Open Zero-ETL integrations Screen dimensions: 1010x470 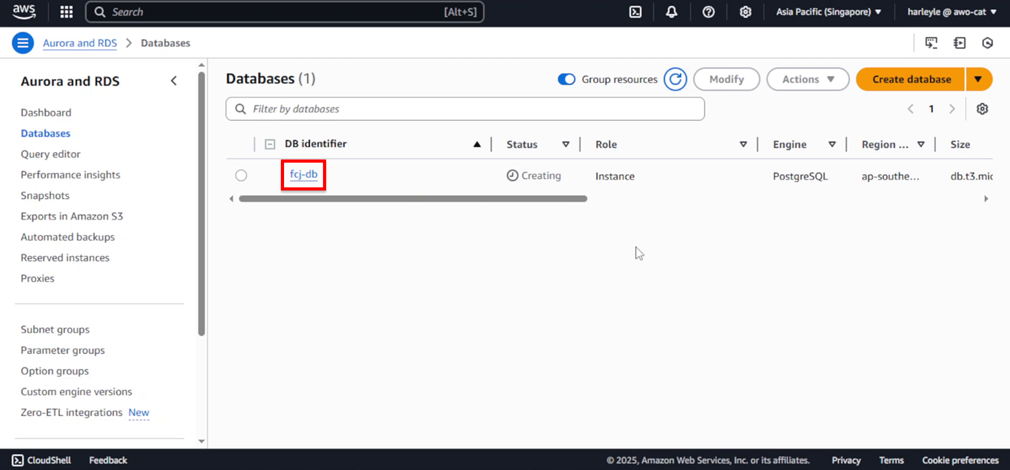click(72, 413)
